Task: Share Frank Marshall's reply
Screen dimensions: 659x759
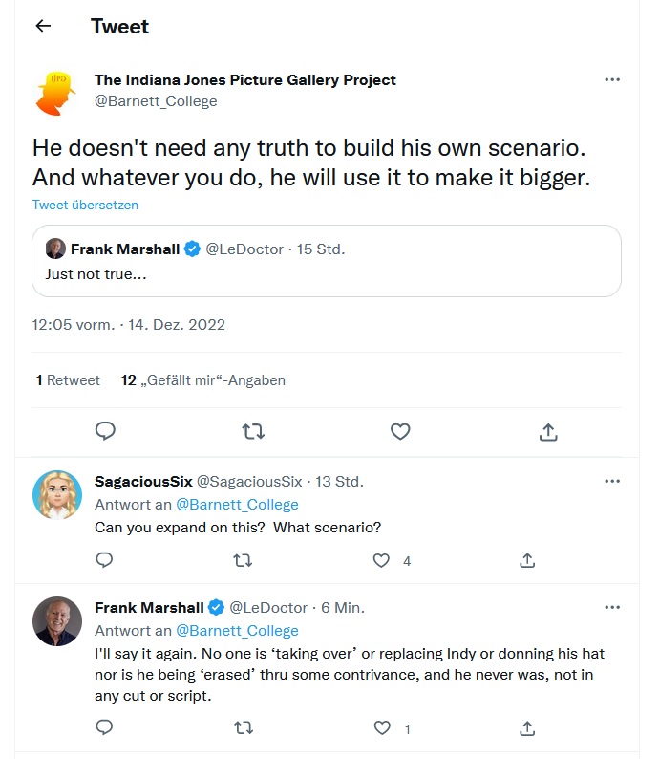Action: [x=527, y=728]
